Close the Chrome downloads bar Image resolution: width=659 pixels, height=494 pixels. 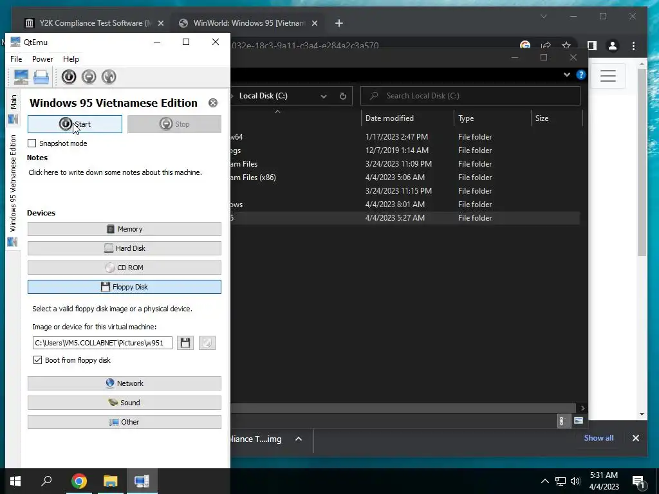coord(635,438)
